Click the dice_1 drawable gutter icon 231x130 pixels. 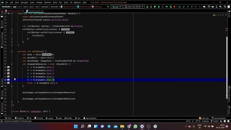(8, 67)
